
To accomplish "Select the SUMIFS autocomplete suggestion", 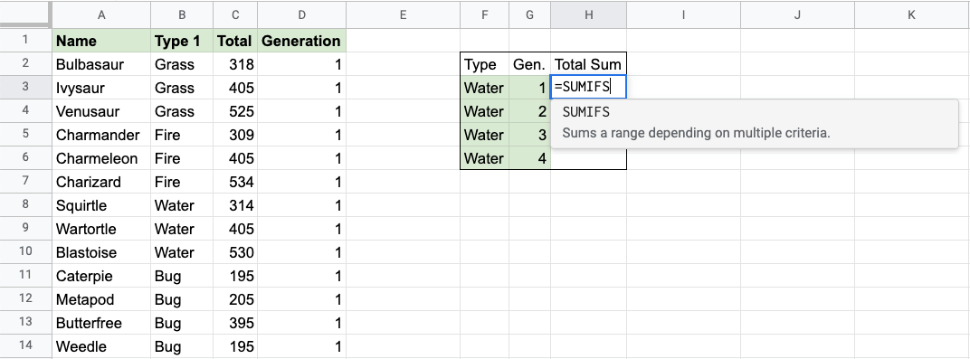I will tap(754, 123).
